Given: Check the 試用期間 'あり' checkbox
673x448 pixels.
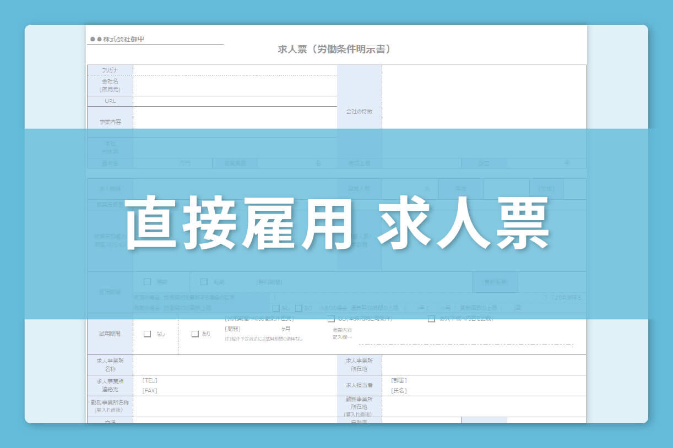Looking at the screenshot, I should (195, 334).
